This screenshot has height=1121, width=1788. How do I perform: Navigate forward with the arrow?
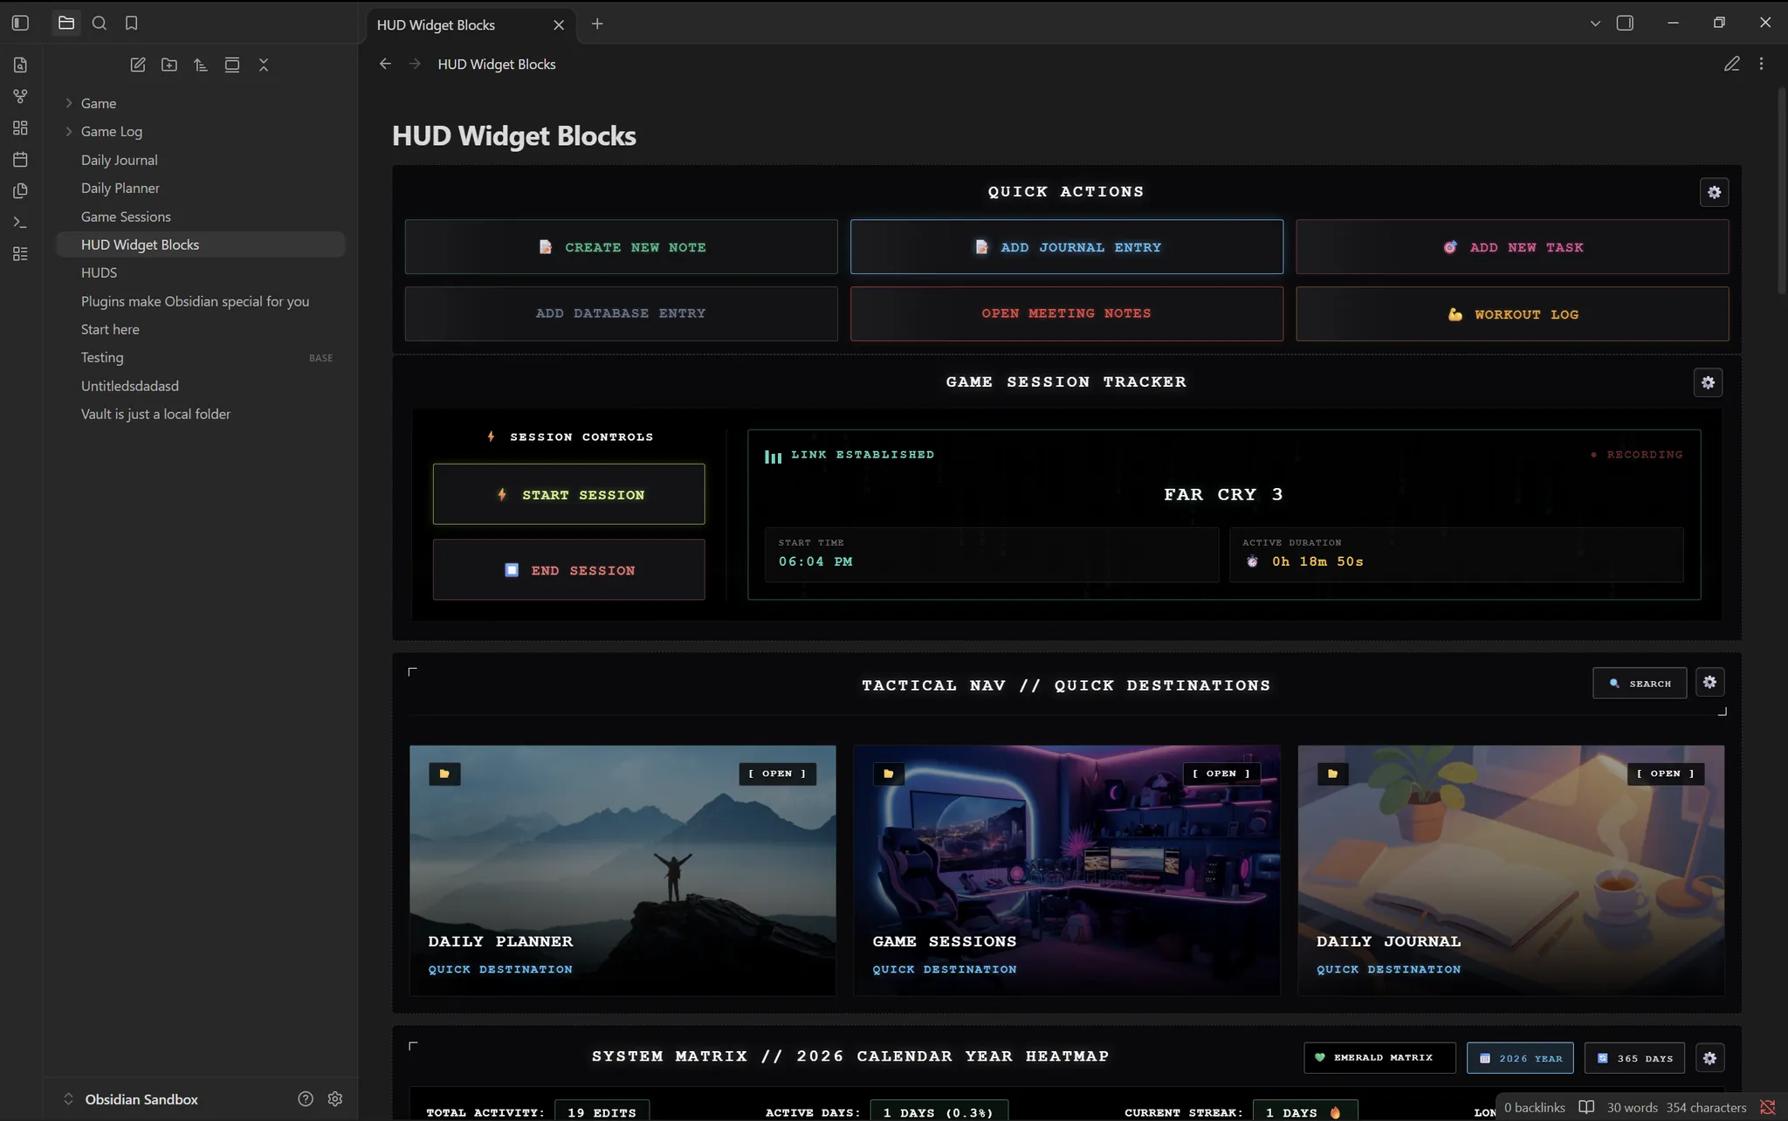(415, 64)
